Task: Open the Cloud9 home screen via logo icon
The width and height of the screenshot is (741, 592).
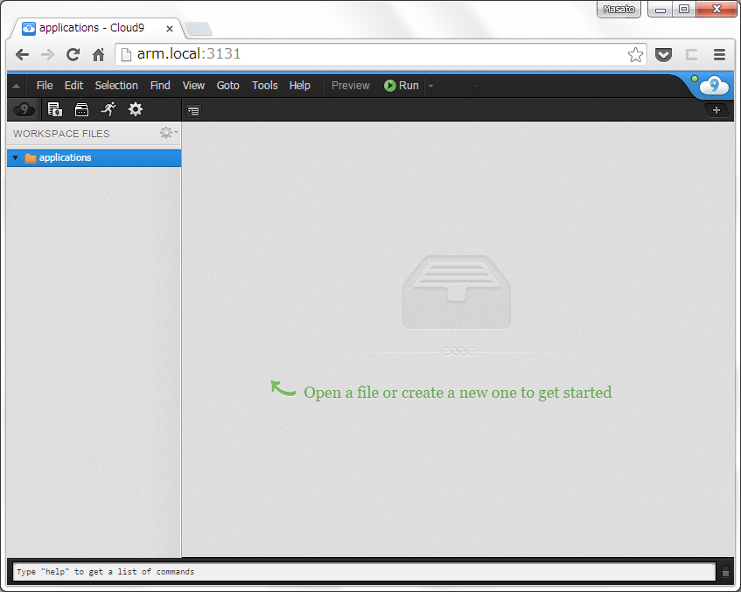Action: coord(24,109)
